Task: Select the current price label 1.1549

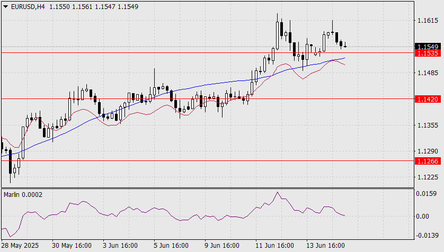Action: click(x=428, y=47)
